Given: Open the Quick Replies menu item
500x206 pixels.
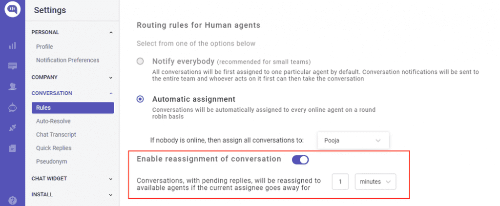Looking at the screenshot, I should (54, 148).
